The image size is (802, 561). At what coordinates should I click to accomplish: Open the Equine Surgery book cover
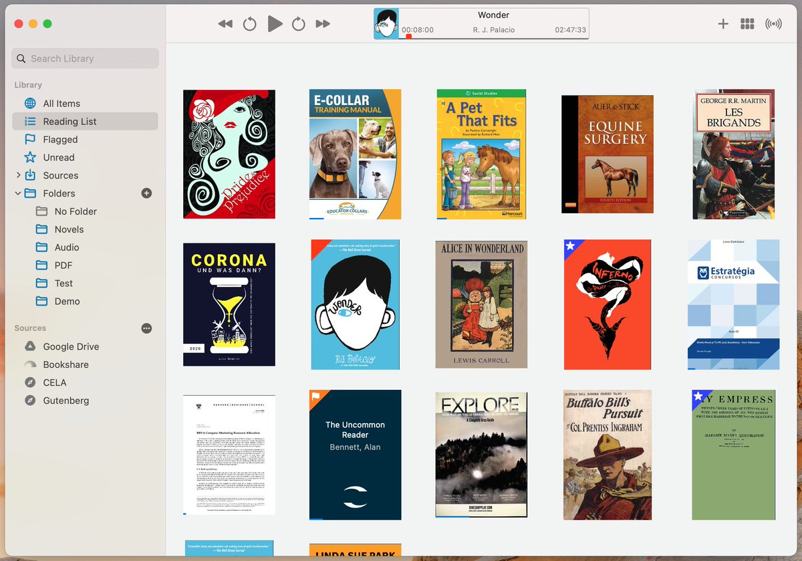[x=608, y=154]
